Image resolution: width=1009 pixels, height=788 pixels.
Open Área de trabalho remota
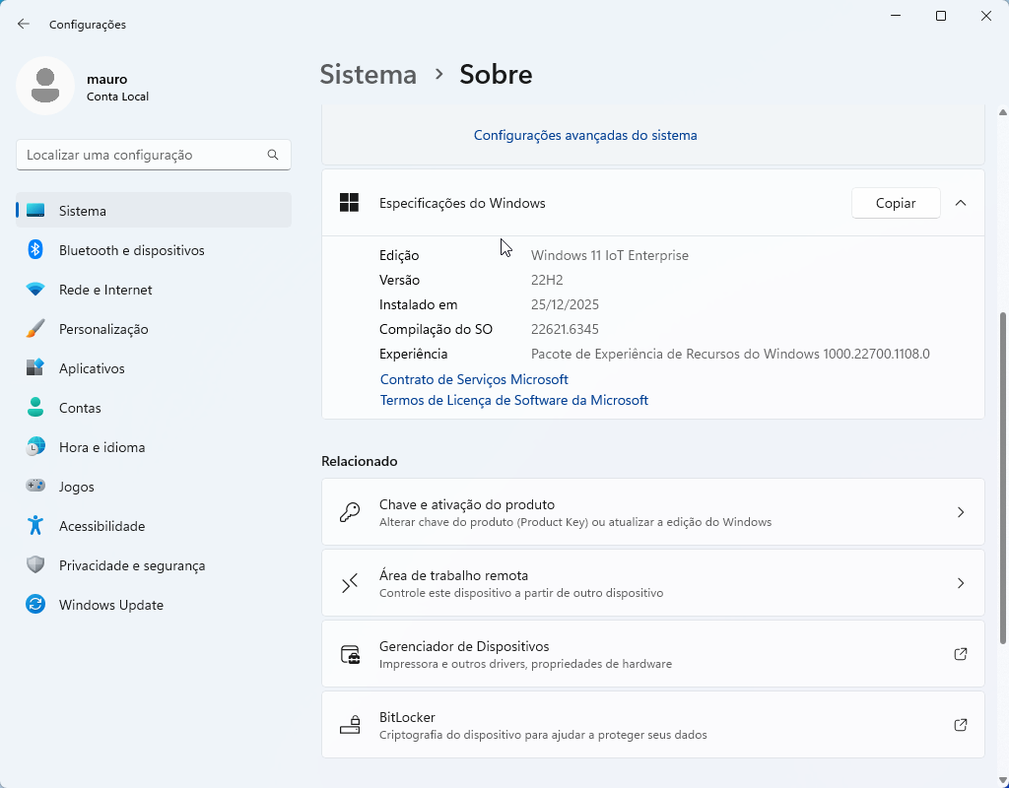coord(652,583)
